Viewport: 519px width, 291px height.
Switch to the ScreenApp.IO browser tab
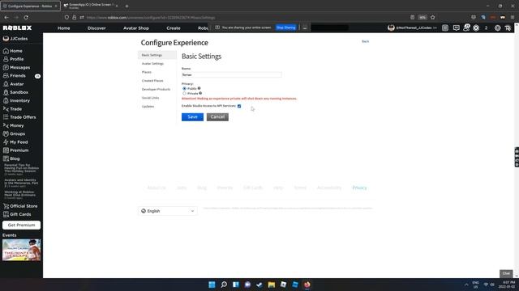click(x=92, y=6)
